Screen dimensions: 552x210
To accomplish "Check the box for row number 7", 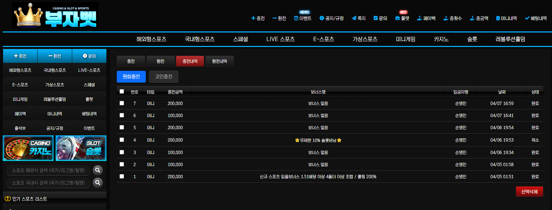I will coord(122,103).
